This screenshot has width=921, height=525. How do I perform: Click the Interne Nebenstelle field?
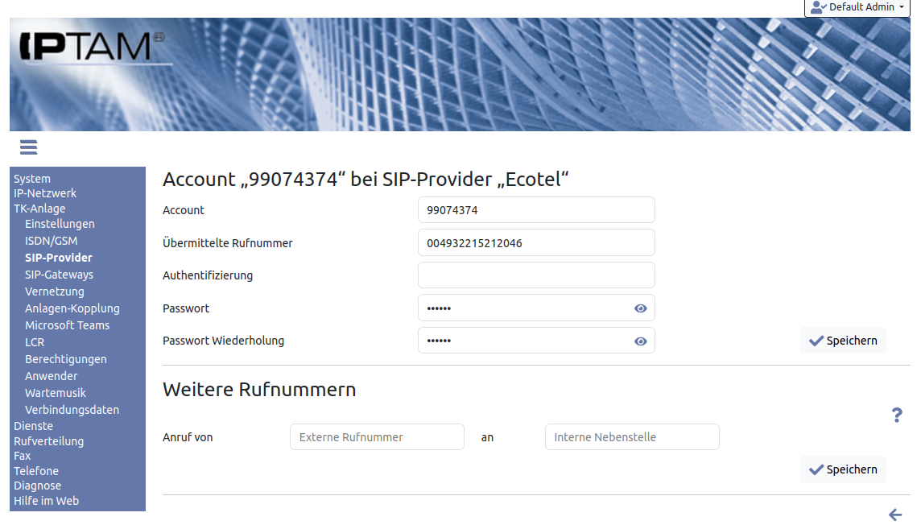632,437
